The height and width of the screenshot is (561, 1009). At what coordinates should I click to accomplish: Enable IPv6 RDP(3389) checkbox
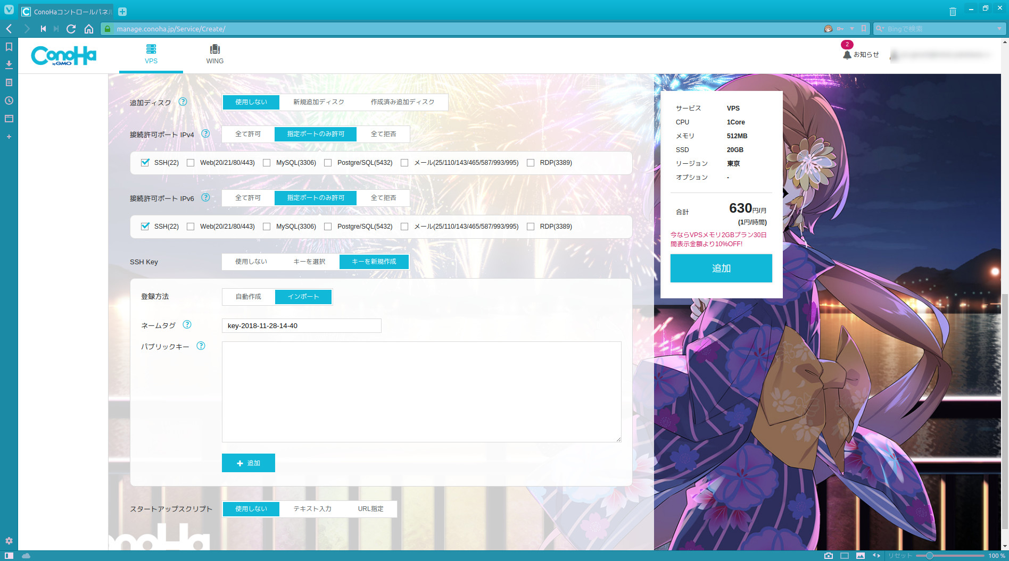point(531,227)
